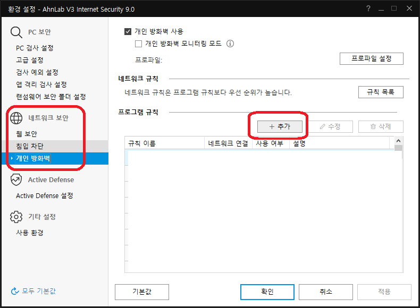Image resolution: width=420 pixels, height=308 pixels.
Task: Click the 기본값 button
Action: click(142, 292)
